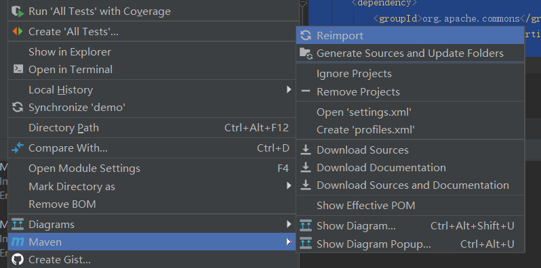Choose Download Sources and Documentation
Screen dimensions: 541x268
point(410,185)
